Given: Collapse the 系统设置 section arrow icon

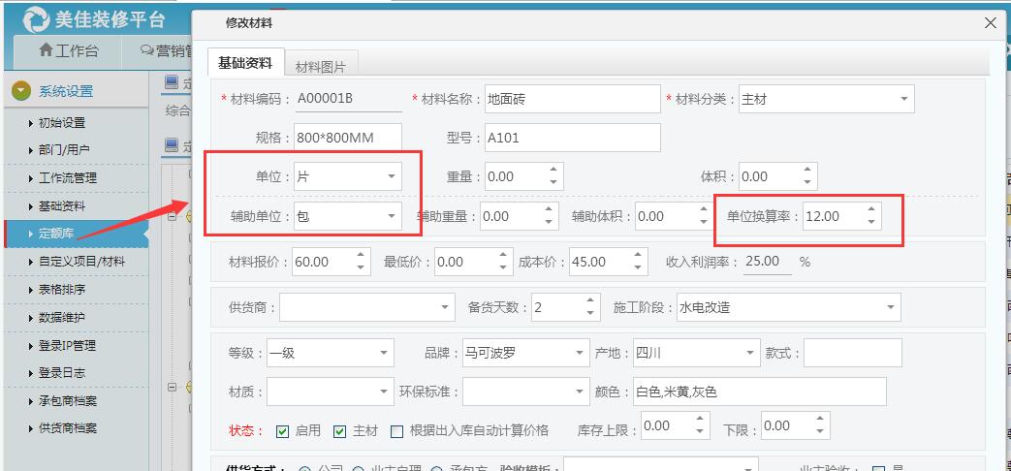Looking at the screenshot, I should point(21,91).
